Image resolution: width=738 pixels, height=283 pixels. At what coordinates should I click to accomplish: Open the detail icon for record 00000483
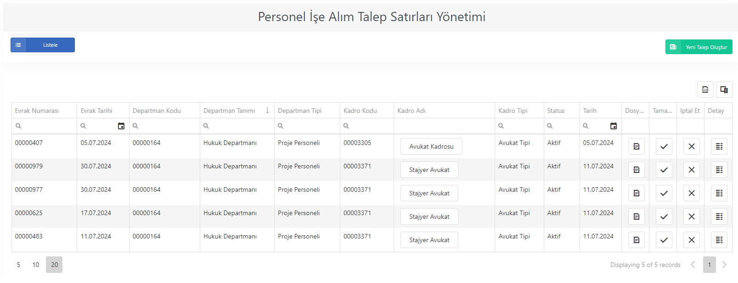(719, 240)
